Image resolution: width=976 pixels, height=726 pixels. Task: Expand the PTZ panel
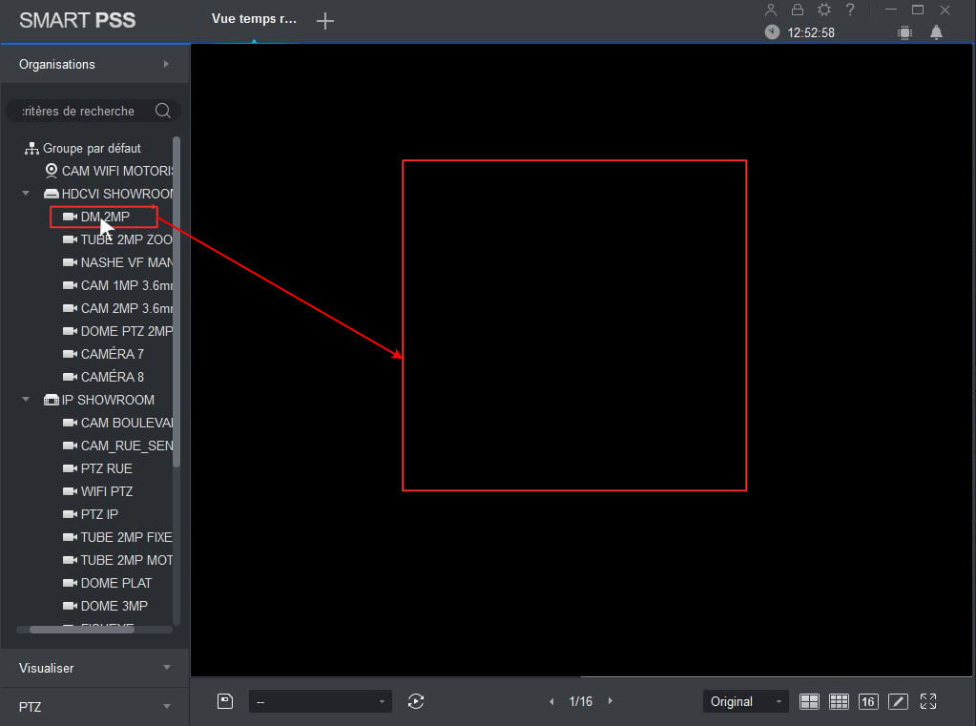94,707
